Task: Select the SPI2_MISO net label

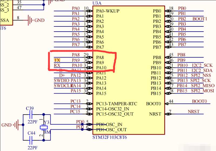Action: (203, 86)
